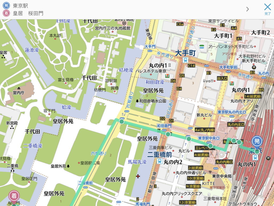
Task: Tap the 出入口 entrance marker
Action: (x=222, y=78)
